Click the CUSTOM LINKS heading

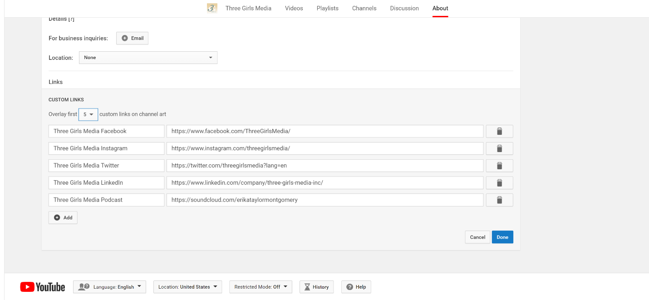click(66, 100)
